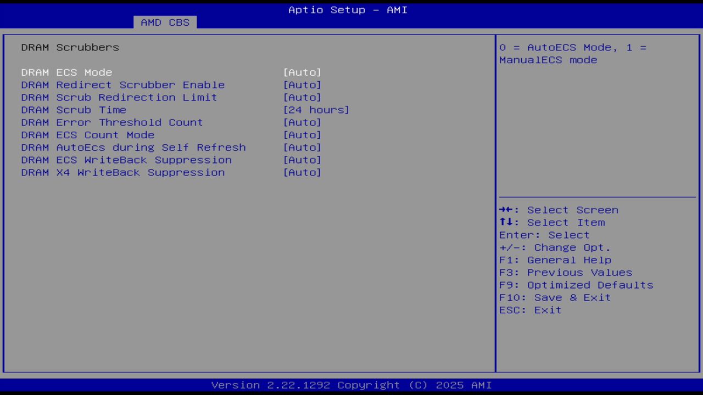703x395 pixels.
Task: Click the DRAM Scrubbers heading
Action: tap(70, 47)
